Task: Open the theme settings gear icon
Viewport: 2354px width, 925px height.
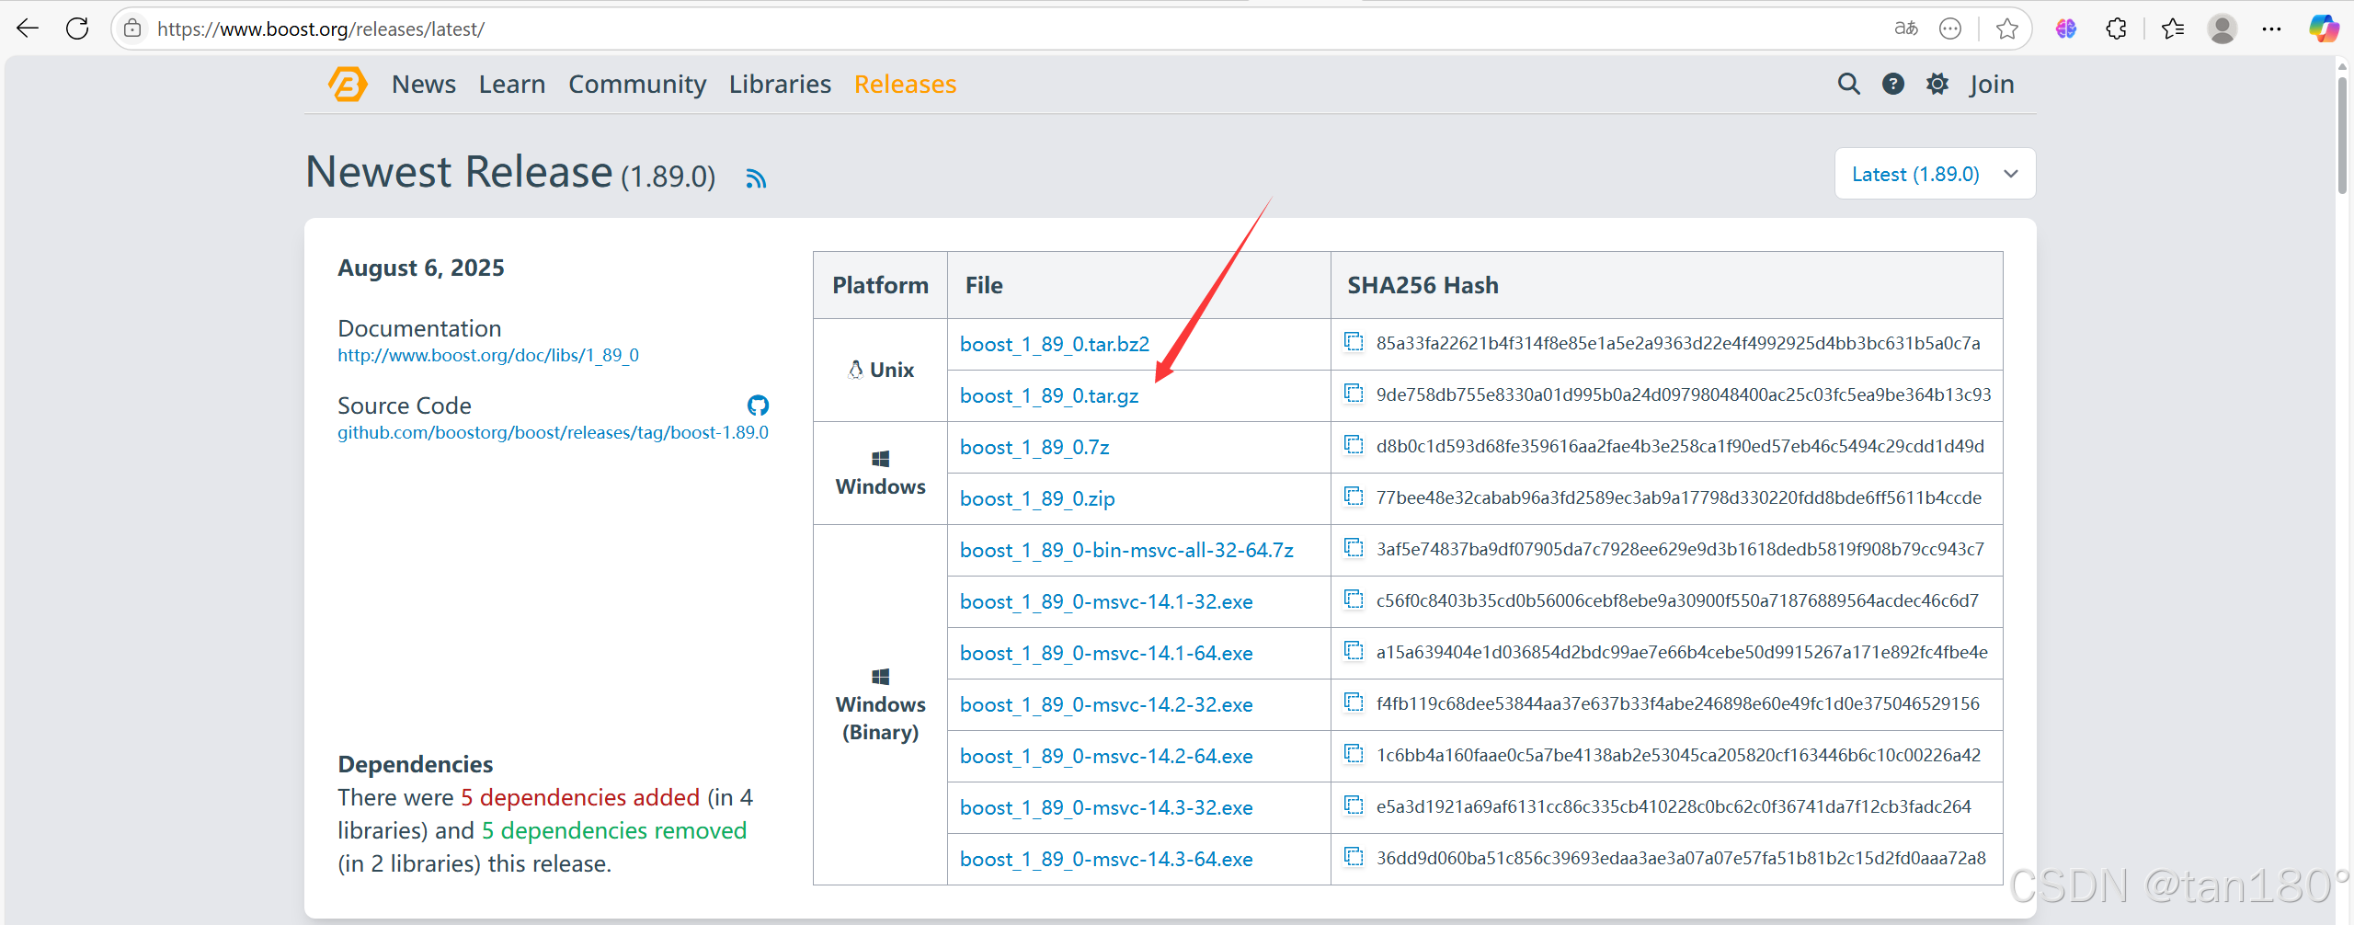Action: click(1937, 84)
